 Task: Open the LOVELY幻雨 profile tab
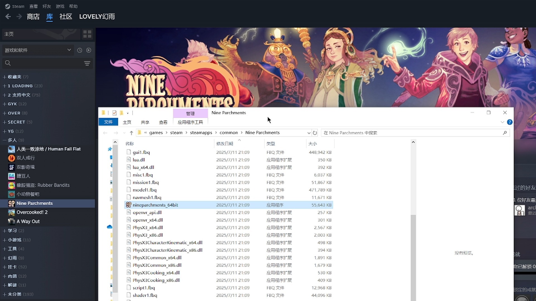click(97, 17)
